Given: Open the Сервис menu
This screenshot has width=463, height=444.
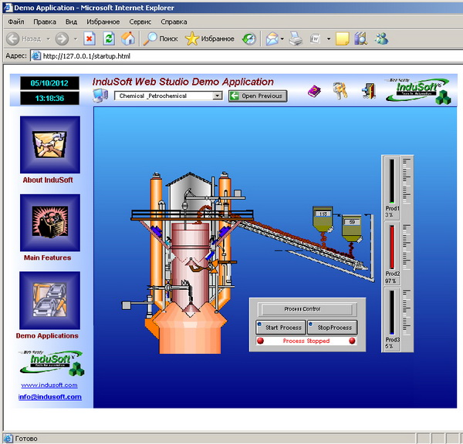Looking at the screenshot, I should click(x=140, y=22).
